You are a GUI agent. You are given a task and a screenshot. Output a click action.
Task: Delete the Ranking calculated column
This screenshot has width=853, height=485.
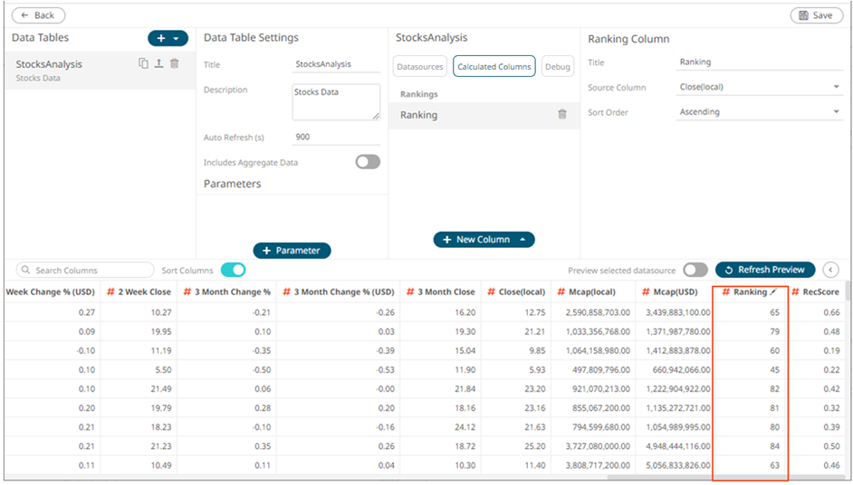[562, 115]
